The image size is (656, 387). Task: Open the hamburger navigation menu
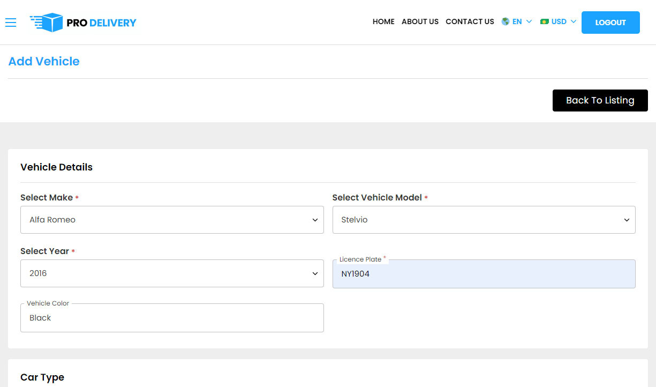[x=11, y=23]
